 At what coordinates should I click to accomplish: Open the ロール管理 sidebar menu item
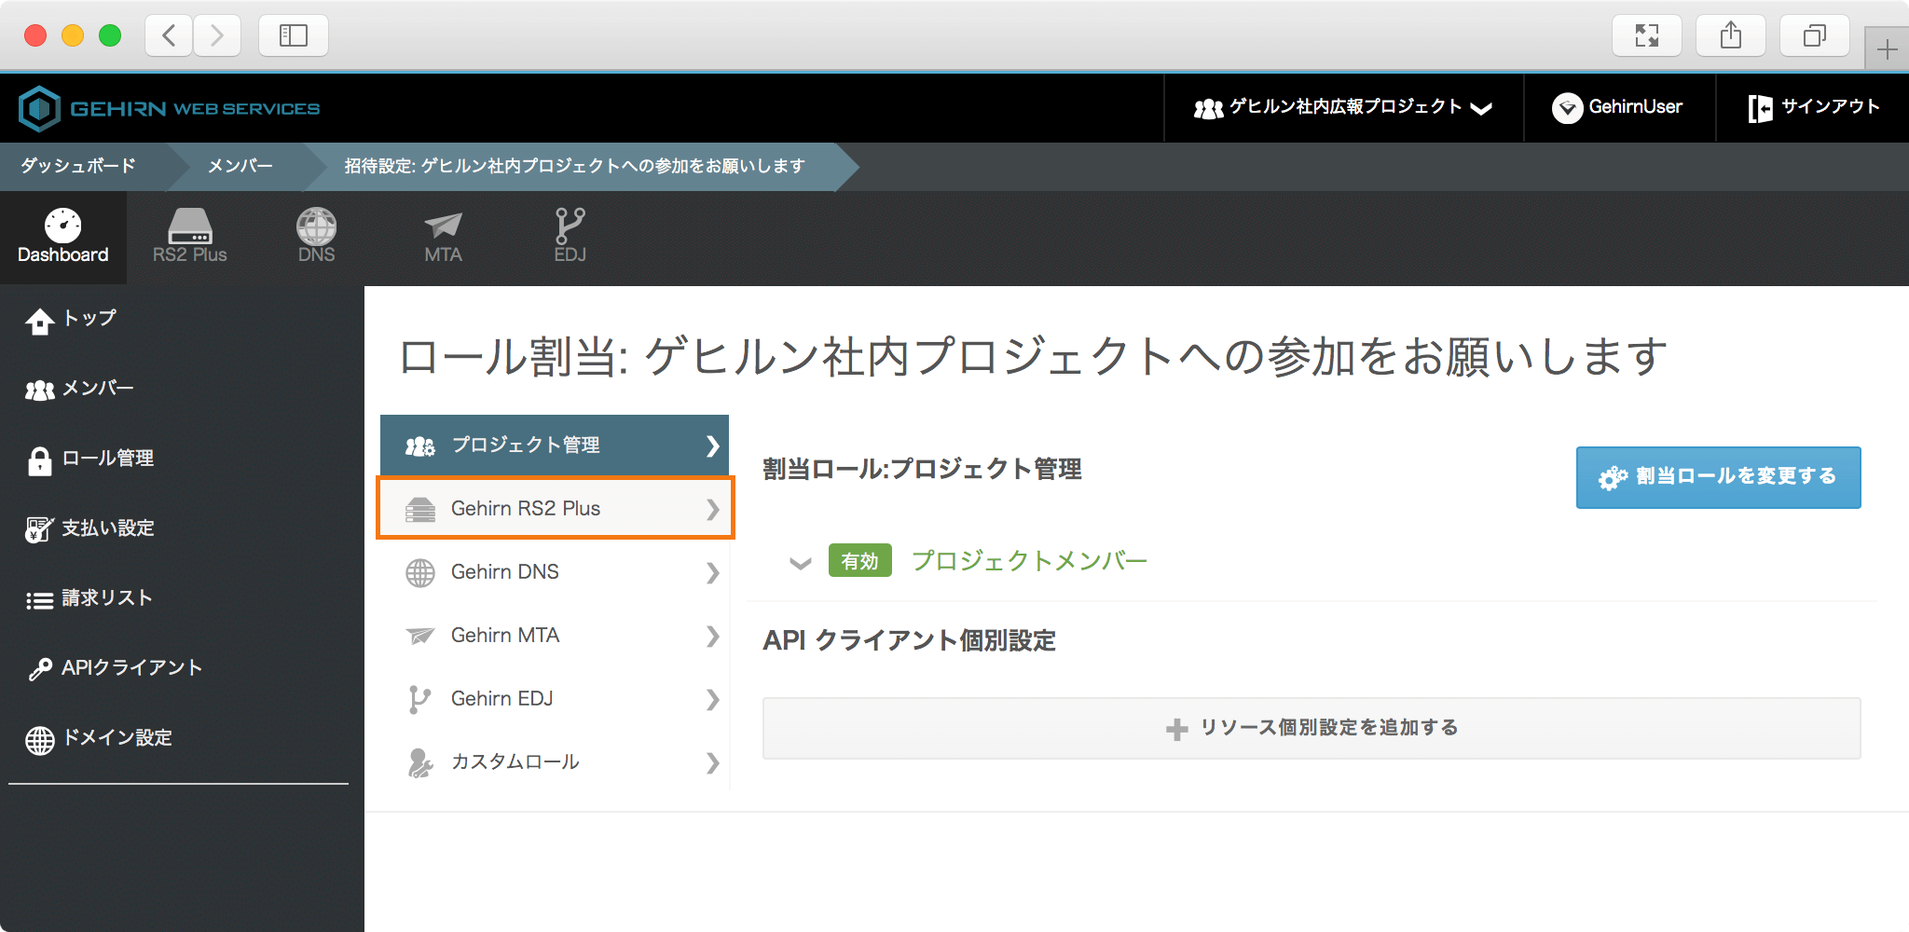coord(107,459)
